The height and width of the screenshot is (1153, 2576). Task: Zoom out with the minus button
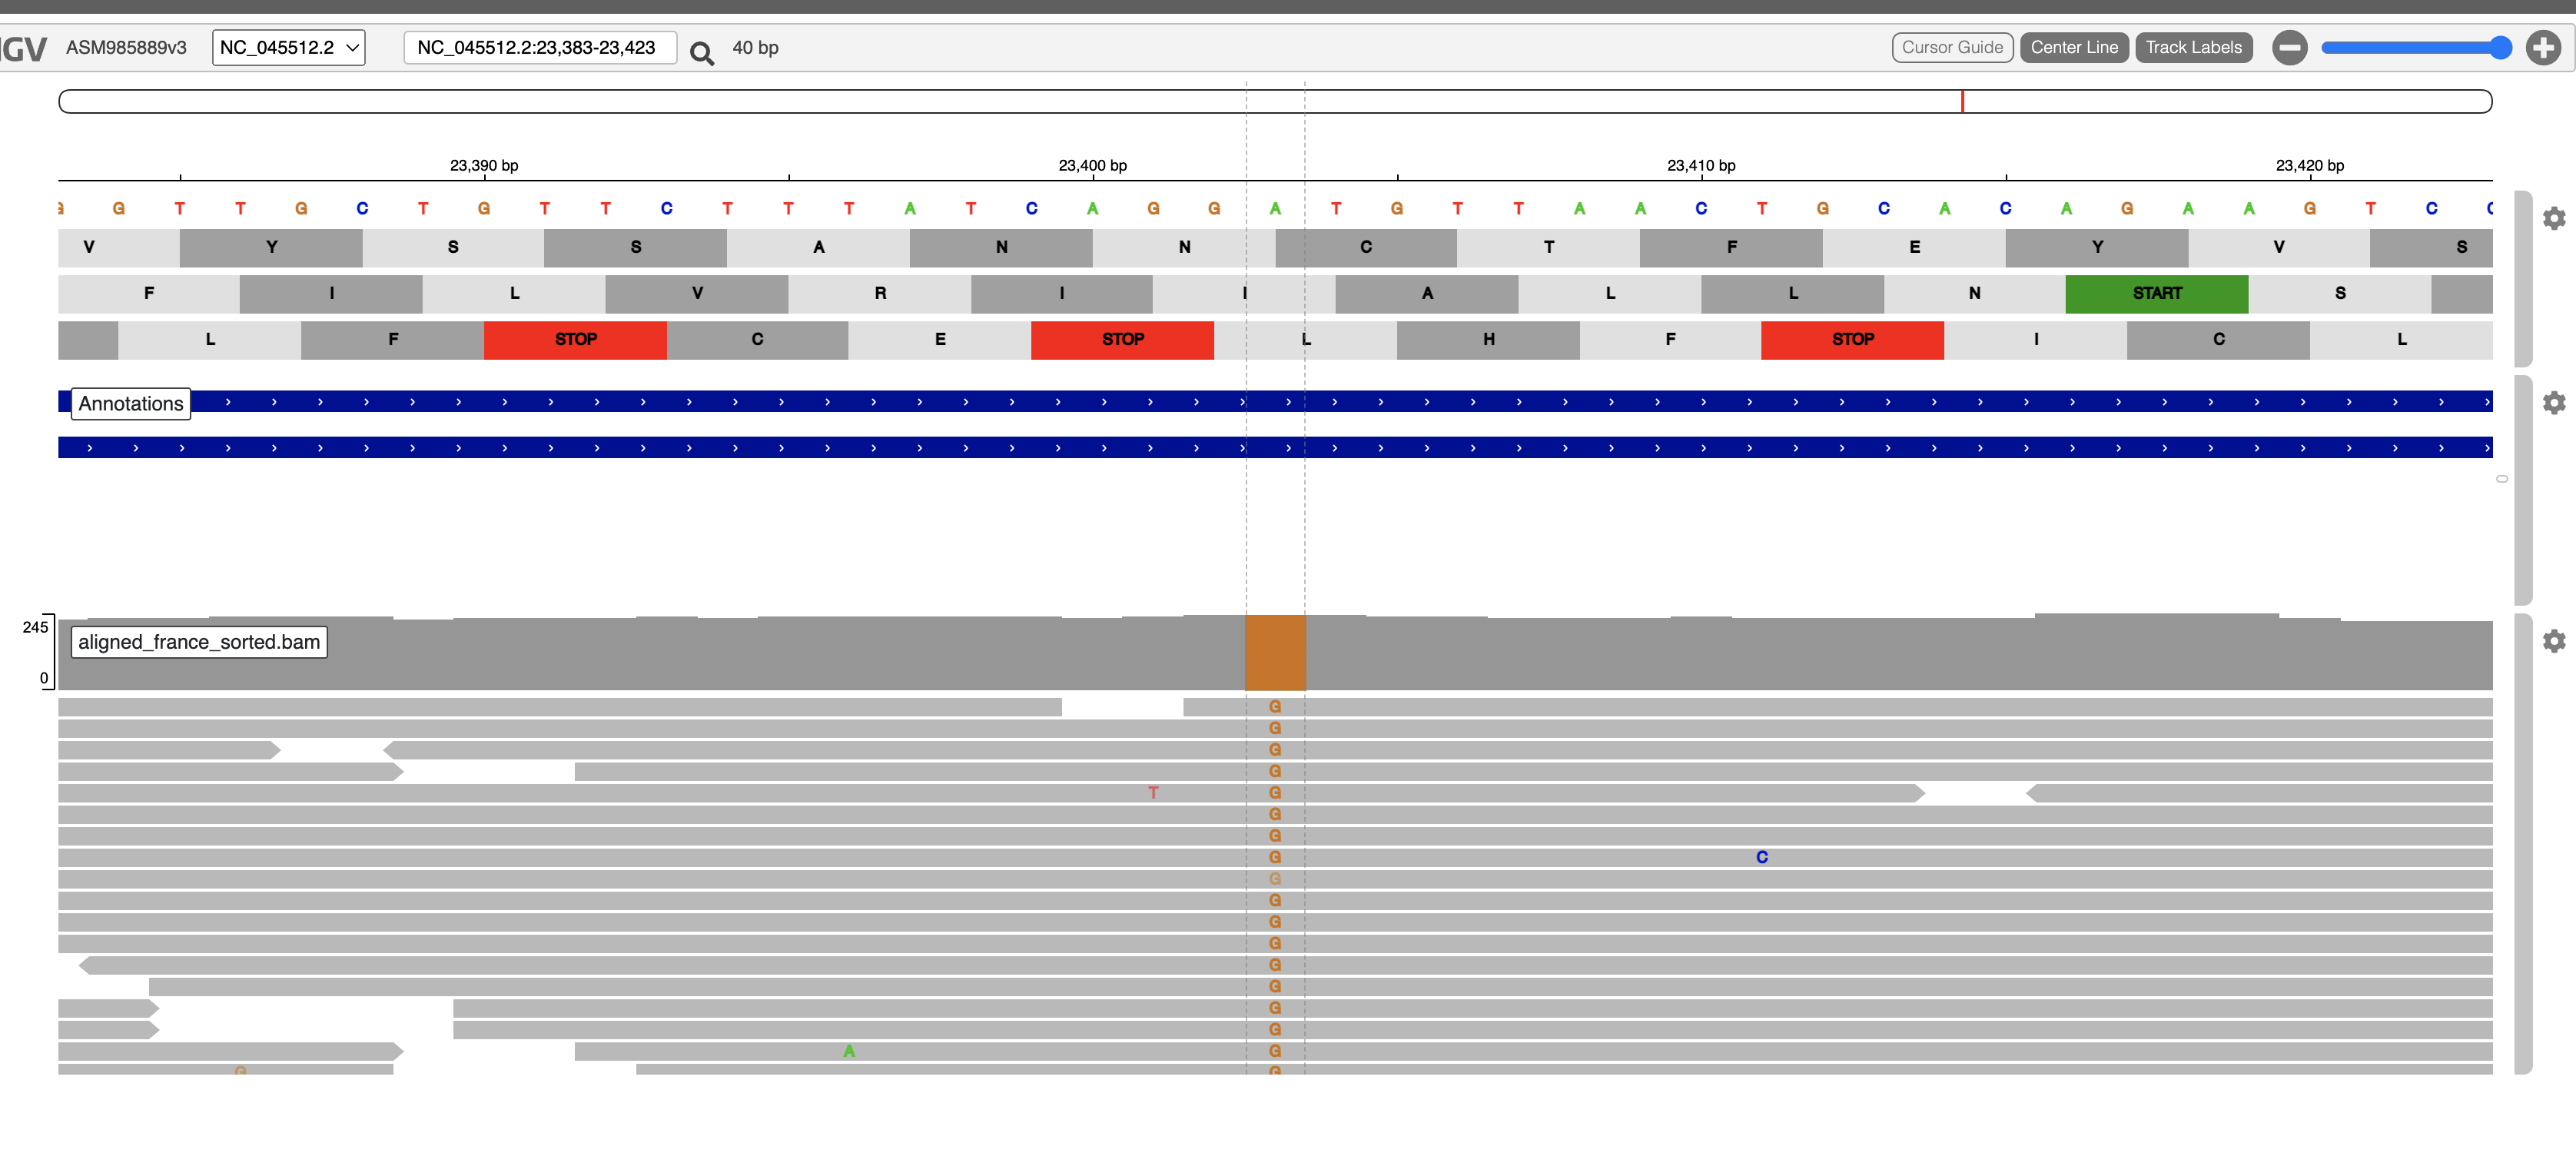2289,47
